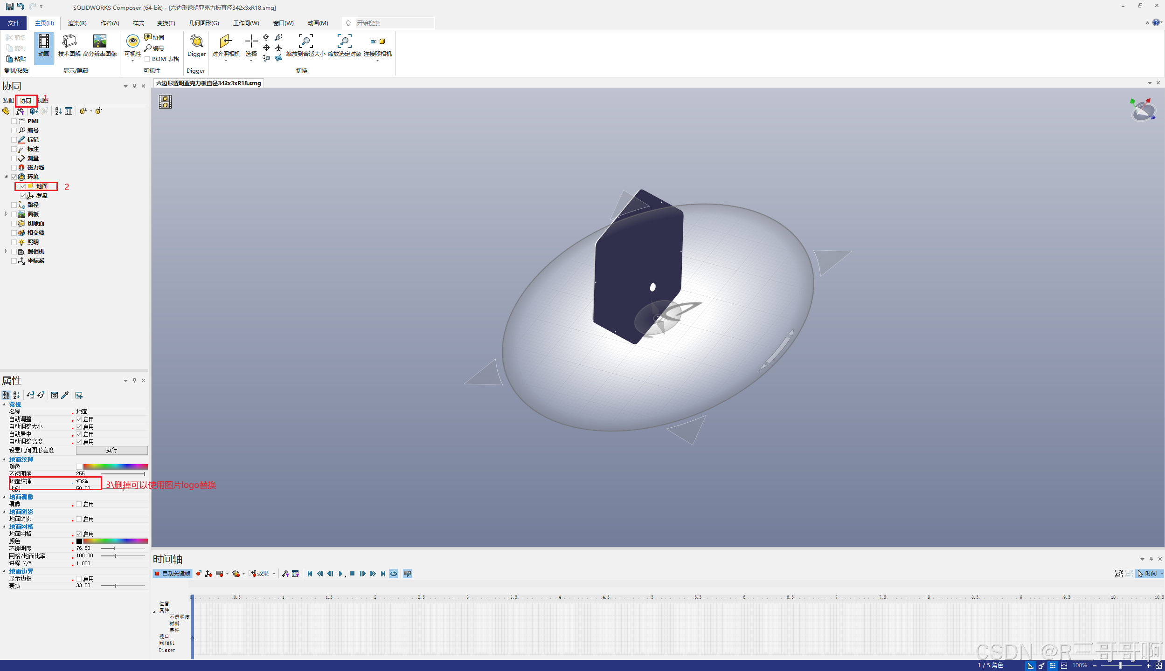The image size is (1165, 671).
Task: Uncheck the 地面 visibility checkbox
Action: pos(23,186)
